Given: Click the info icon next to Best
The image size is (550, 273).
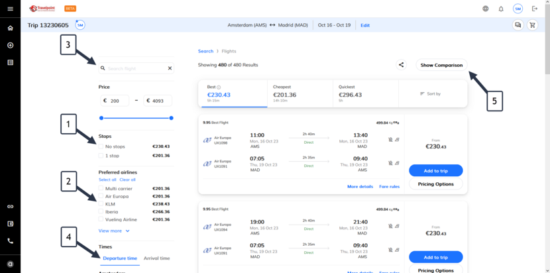Looking at the screenshot, I should coord(219,87).
